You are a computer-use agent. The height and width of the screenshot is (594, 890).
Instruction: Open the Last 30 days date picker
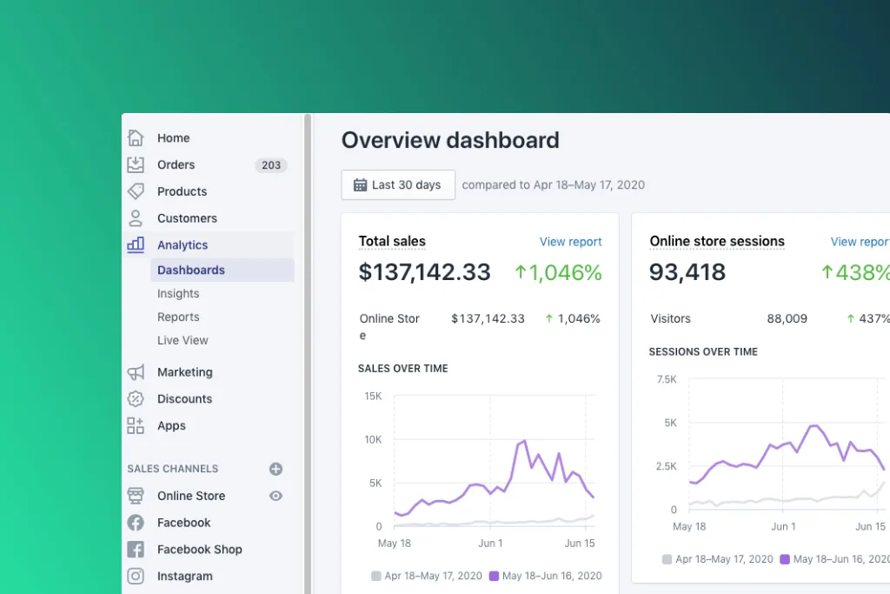tap(398, 184)
